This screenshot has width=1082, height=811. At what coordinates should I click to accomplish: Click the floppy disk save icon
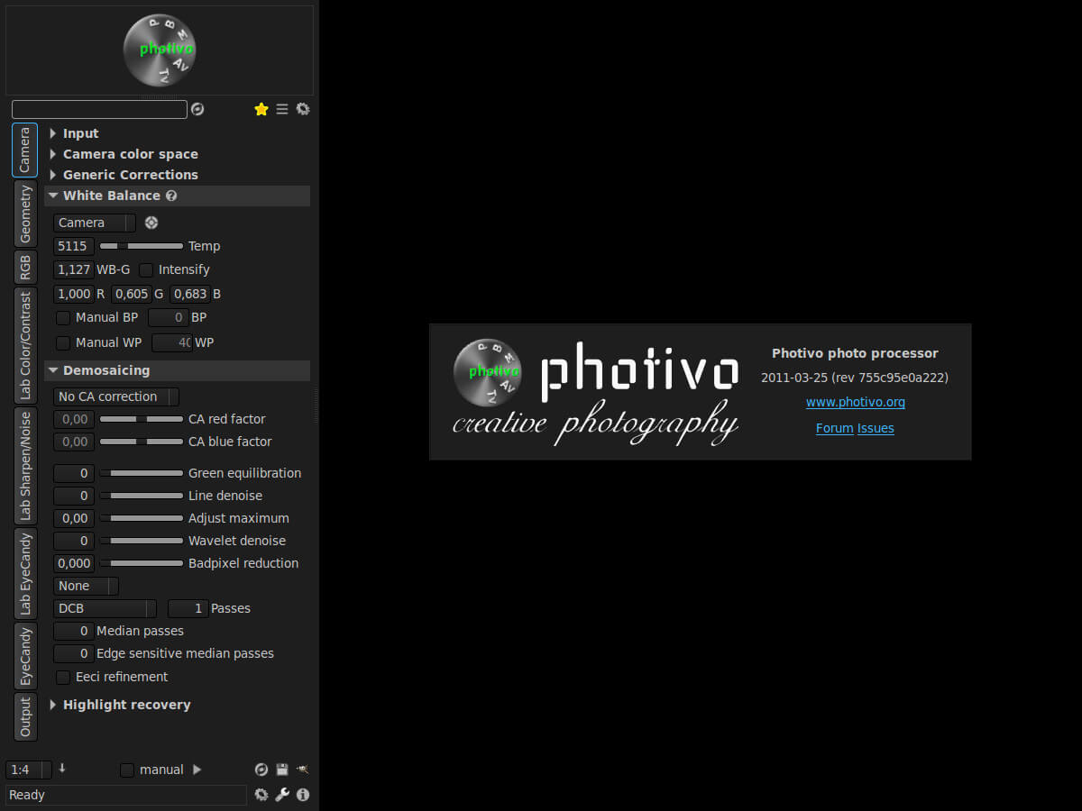282,770
